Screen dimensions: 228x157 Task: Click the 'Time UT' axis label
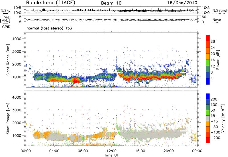coord(111,155)
